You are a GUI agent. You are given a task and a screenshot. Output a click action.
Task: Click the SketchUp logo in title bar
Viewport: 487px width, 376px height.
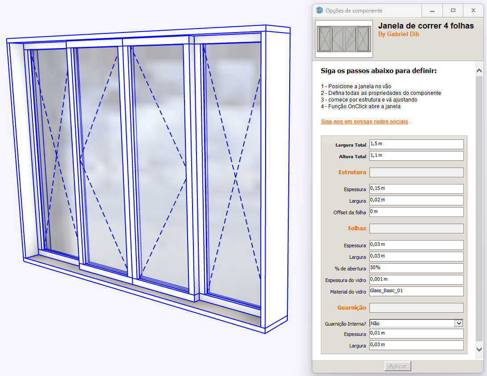pos(319,11)
